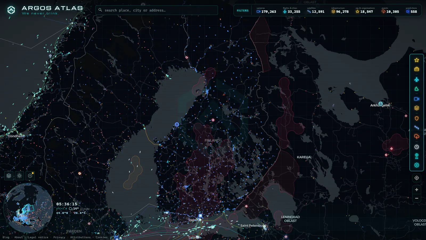Toggle the predictions 558 filter
Image resolution: width=426 pixels, height=240 pixels.
412,10
